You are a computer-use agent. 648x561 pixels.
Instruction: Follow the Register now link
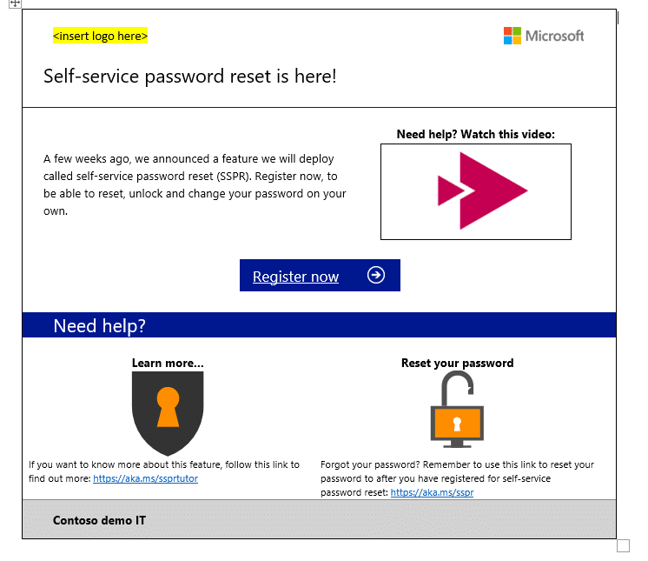(295, 277)
